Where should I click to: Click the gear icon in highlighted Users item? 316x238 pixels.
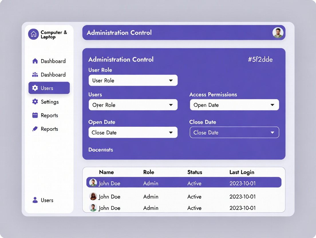point(35,88)
